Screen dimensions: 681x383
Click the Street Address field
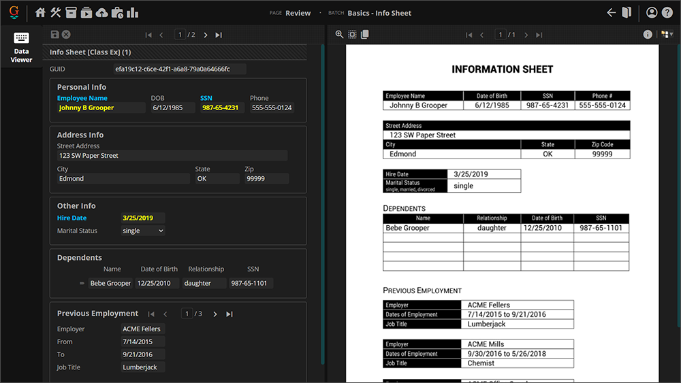tap(172, 156)
